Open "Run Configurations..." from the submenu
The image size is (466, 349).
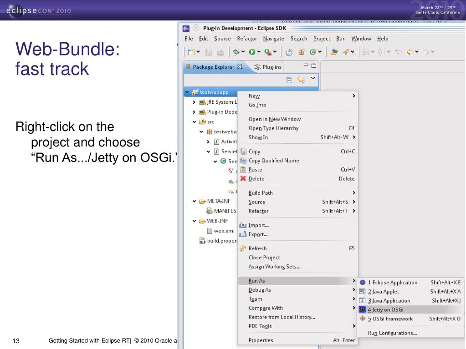click(x=410, y=333)
